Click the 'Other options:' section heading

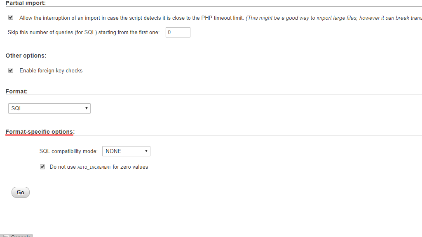(26, 56)
